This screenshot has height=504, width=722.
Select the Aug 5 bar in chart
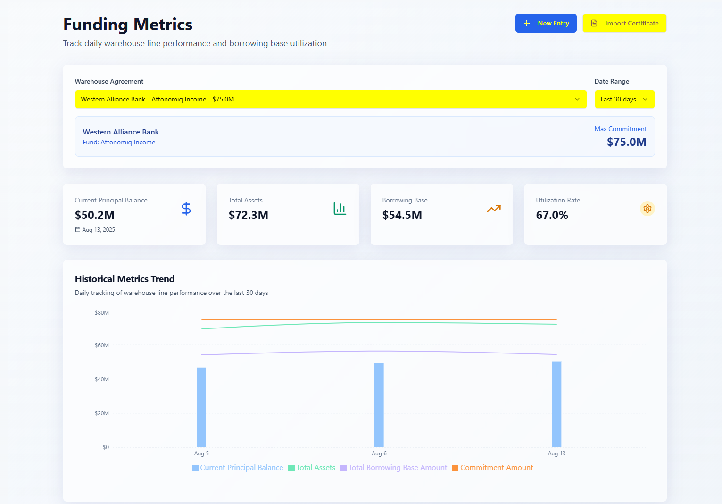coord(201,407)
